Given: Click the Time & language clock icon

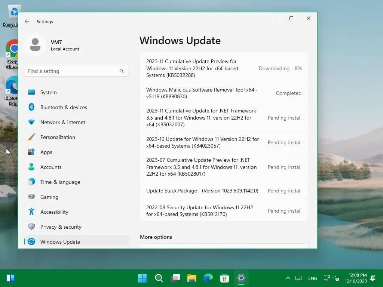Looking at the screenshot, I should click(31, 182).
